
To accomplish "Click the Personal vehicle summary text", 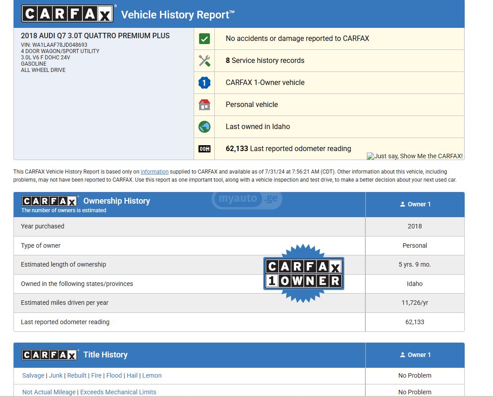I will (252, 105).
